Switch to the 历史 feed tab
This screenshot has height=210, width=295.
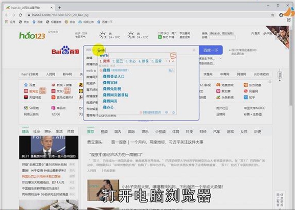(x=258, y=132)
